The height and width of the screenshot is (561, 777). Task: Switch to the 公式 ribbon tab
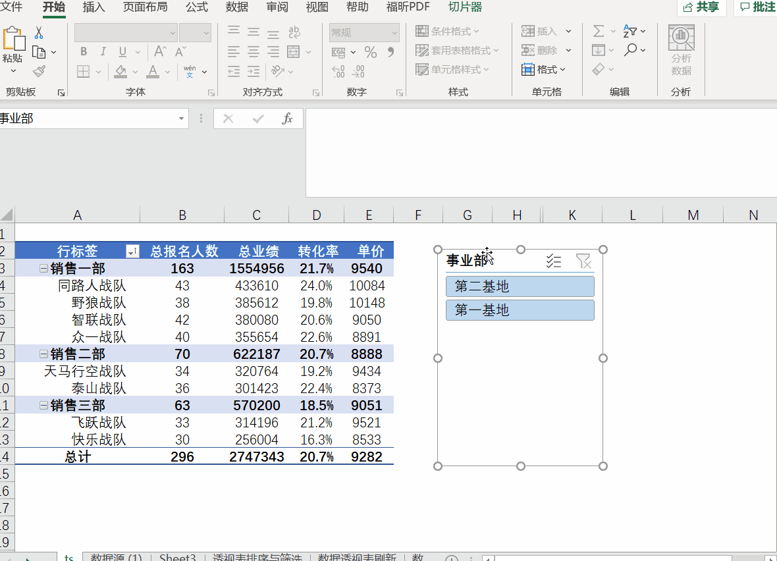(197, 7)
